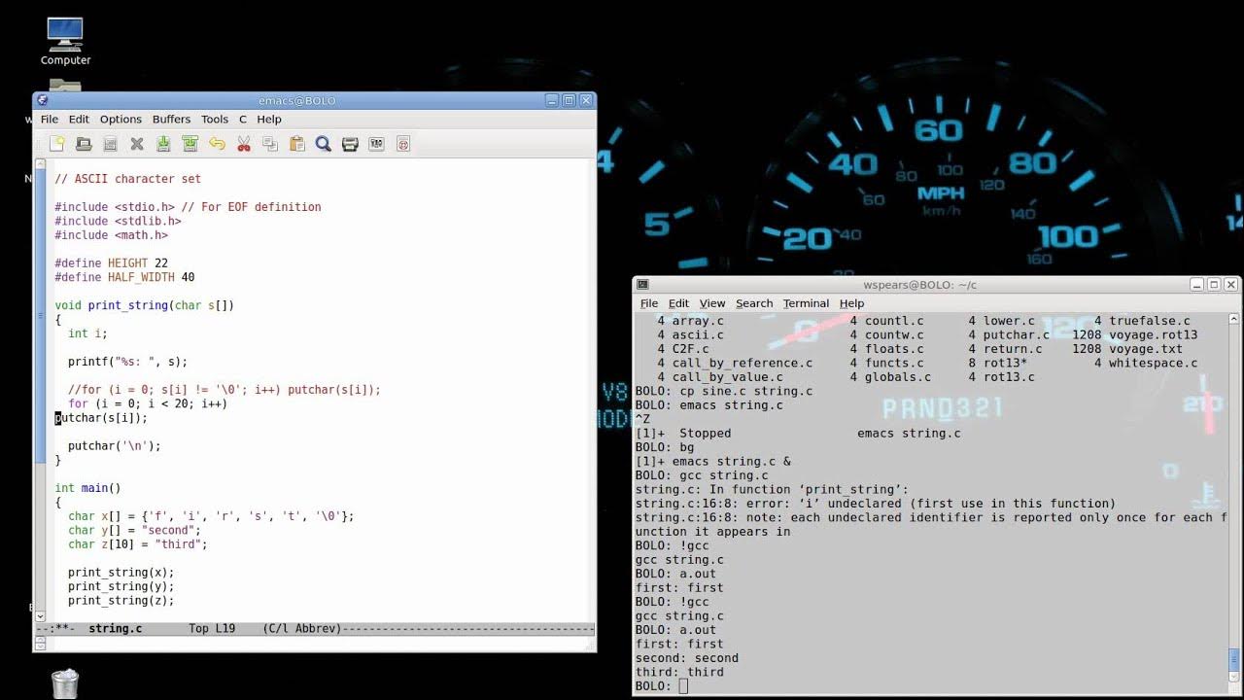Click the terminal scrollbar thumb
Viewport: 1244px width, 700px height.
click(x=1235, y=659)
